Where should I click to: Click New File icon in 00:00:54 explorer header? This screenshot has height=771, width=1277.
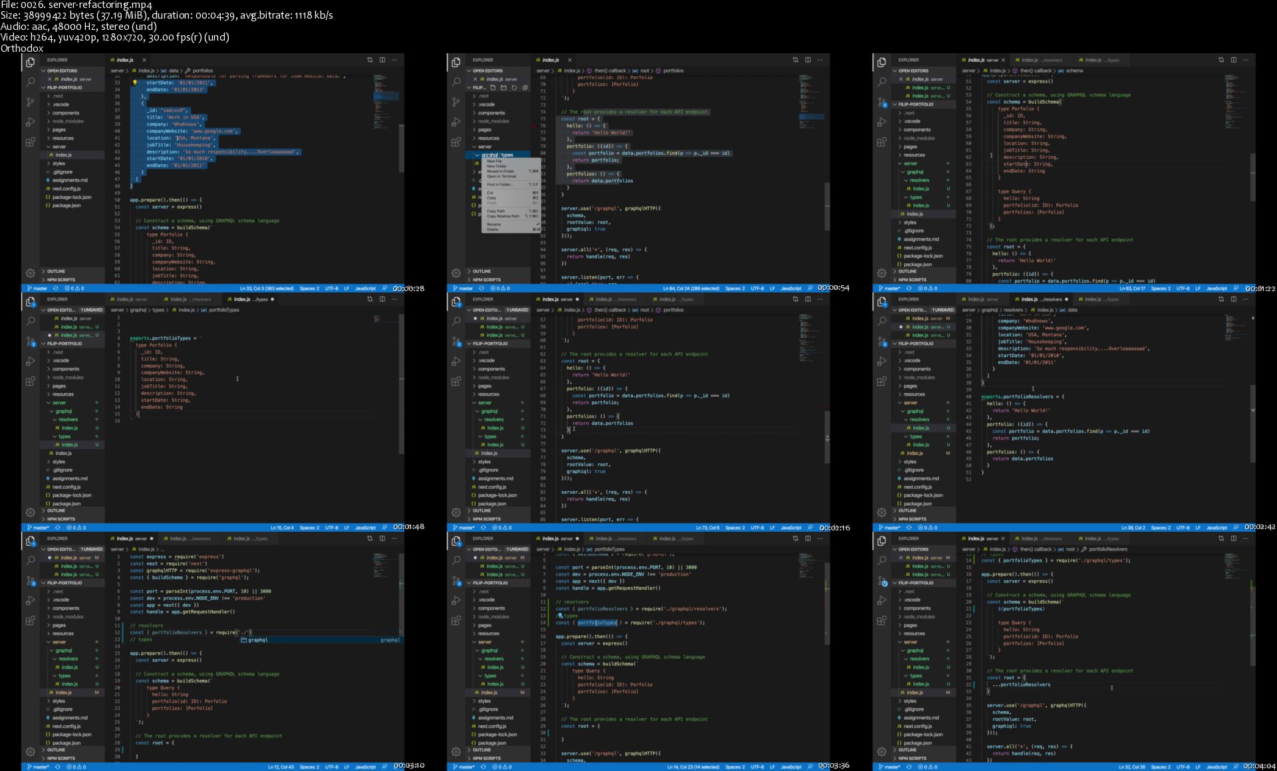click(494, 87)
